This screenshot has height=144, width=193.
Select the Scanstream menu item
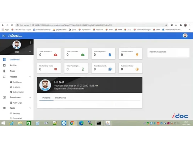pyautogui.click(x=15, y=98)
